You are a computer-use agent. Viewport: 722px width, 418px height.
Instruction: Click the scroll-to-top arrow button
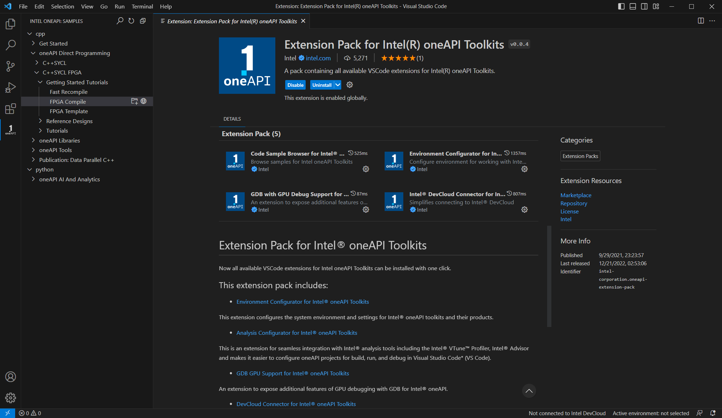point(529,390)
